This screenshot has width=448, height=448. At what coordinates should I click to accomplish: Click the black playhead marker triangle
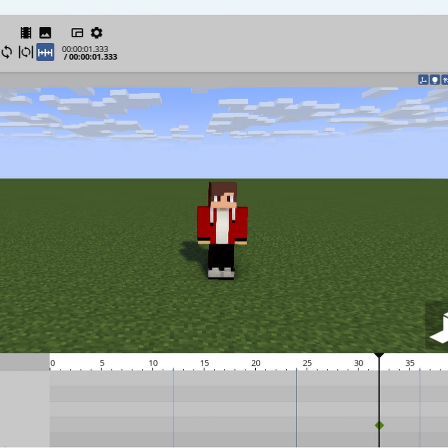[x=379, y=356]
